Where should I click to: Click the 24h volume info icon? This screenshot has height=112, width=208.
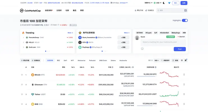[133, 67]
